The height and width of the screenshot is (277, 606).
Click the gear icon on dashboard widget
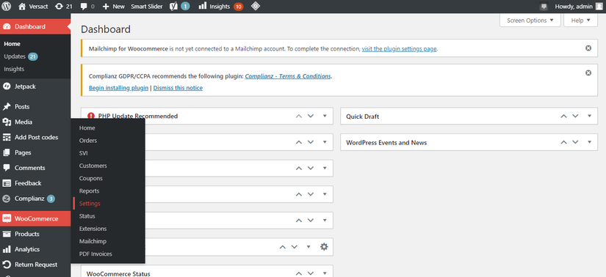pos(324,246)
